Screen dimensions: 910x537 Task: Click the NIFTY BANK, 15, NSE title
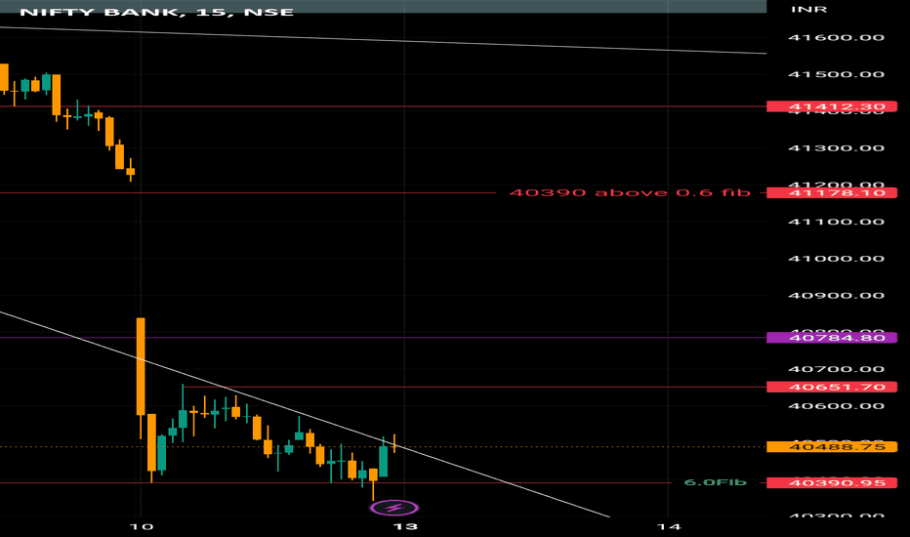[156, 12]
